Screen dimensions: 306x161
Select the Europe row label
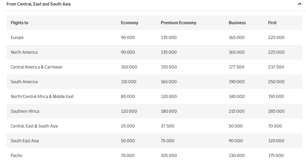[17, 38]
